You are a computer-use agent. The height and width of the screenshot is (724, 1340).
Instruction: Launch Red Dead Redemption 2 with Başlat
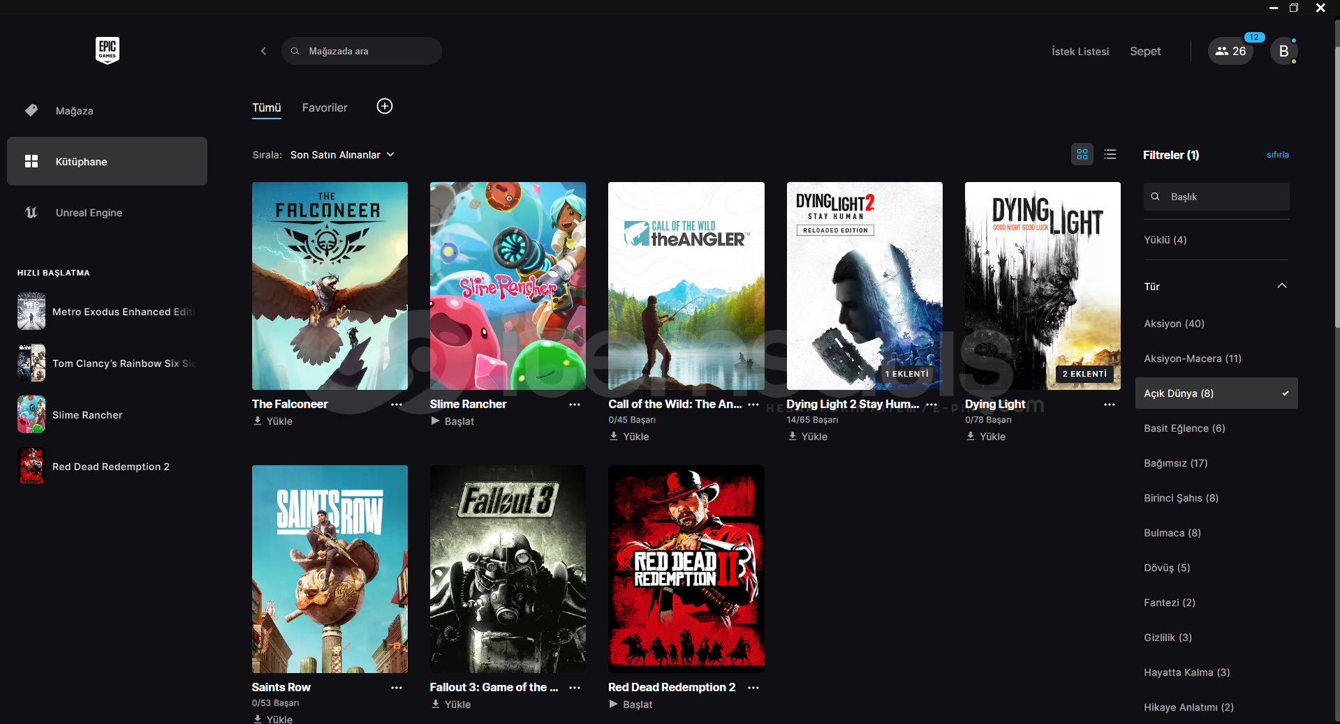click(631, 704)
